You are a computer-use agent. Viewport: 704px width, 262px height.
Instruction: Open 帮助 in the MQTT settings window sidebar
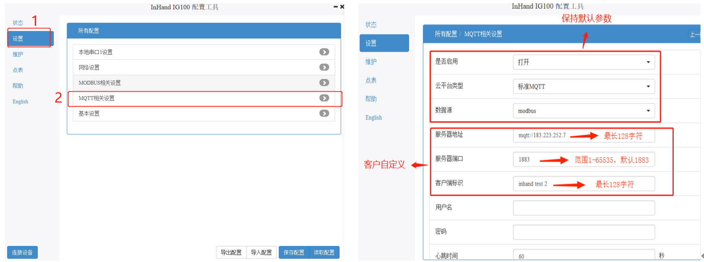(371, 99)
